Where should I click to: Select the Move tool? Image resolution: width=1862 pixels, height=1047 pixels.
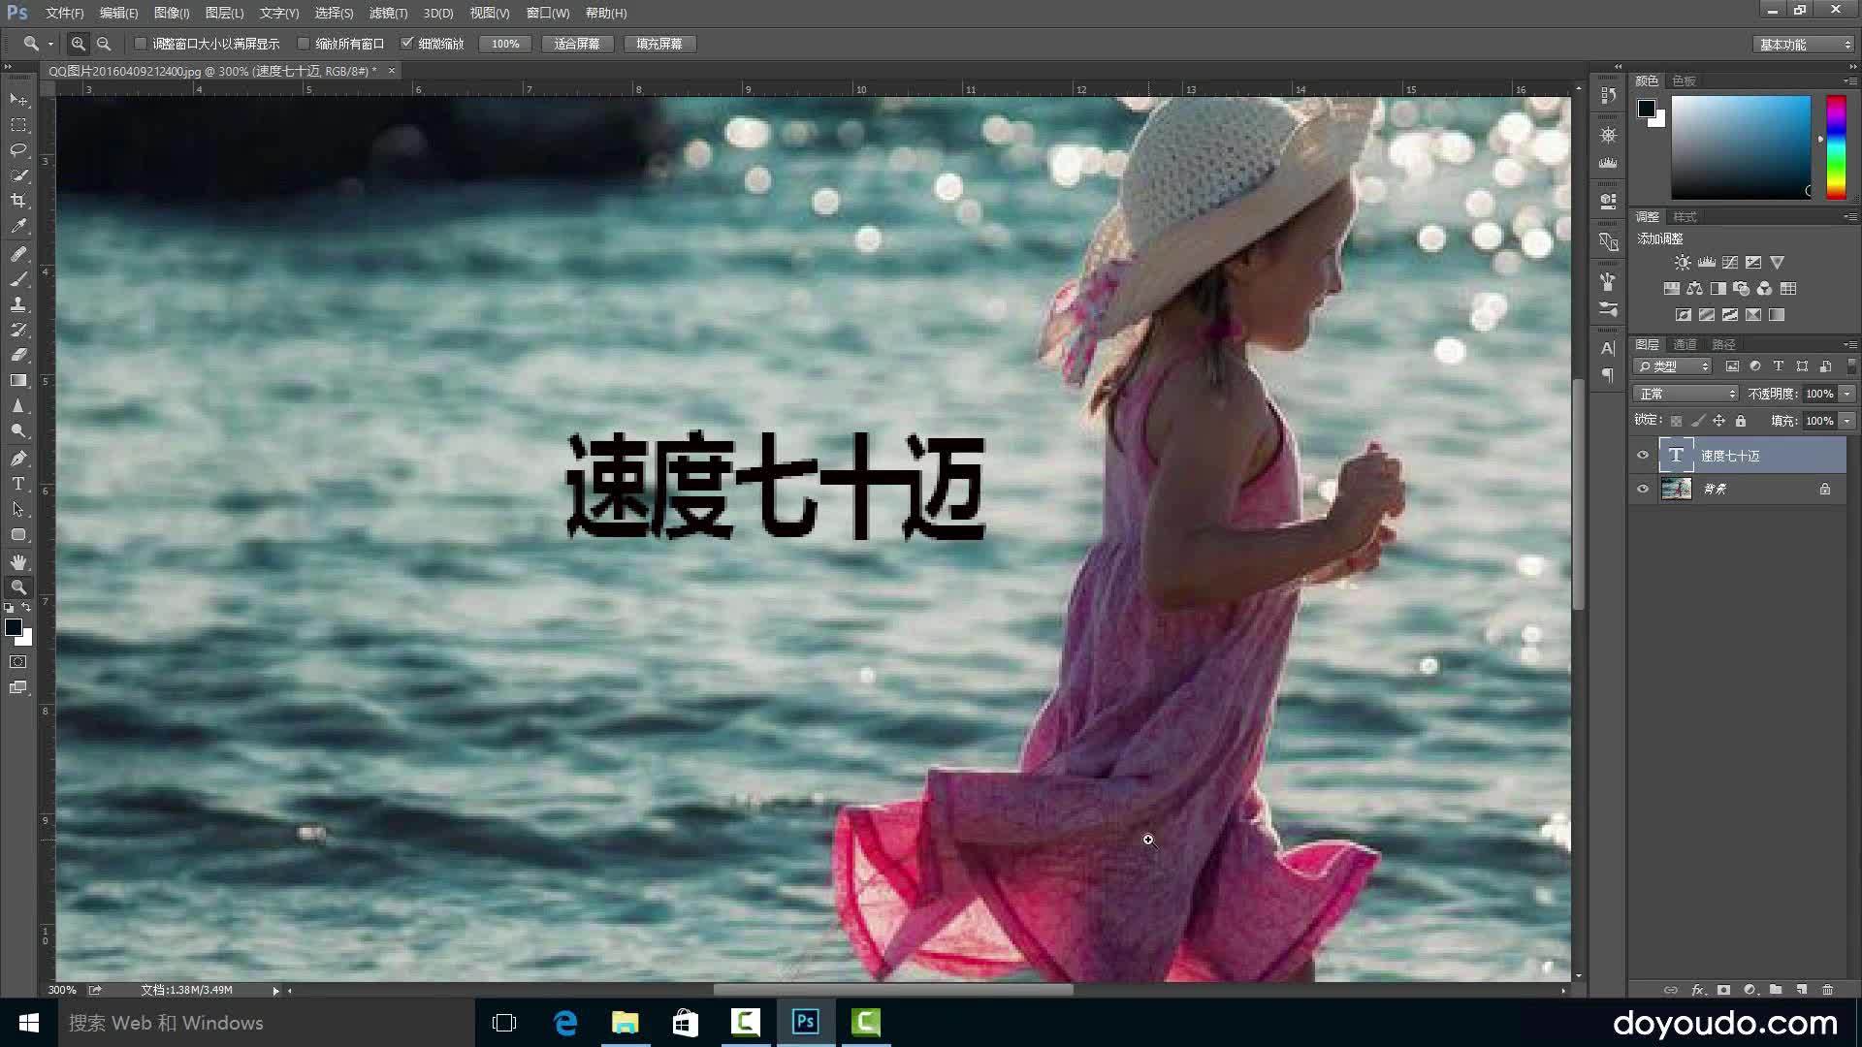tap(18, 100)
